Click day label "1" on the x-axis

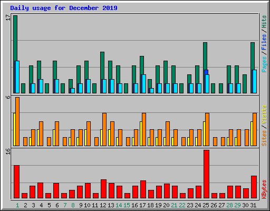(x=17, y=205)
